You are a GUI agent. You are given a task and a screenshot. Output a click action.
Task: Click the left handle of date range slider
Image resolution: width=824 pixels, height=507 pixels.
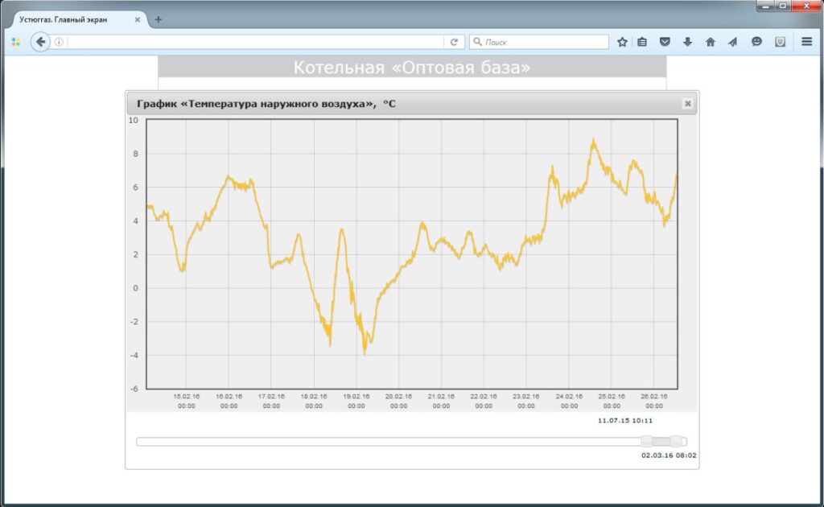pyautogui.click(x=646, y=441)
